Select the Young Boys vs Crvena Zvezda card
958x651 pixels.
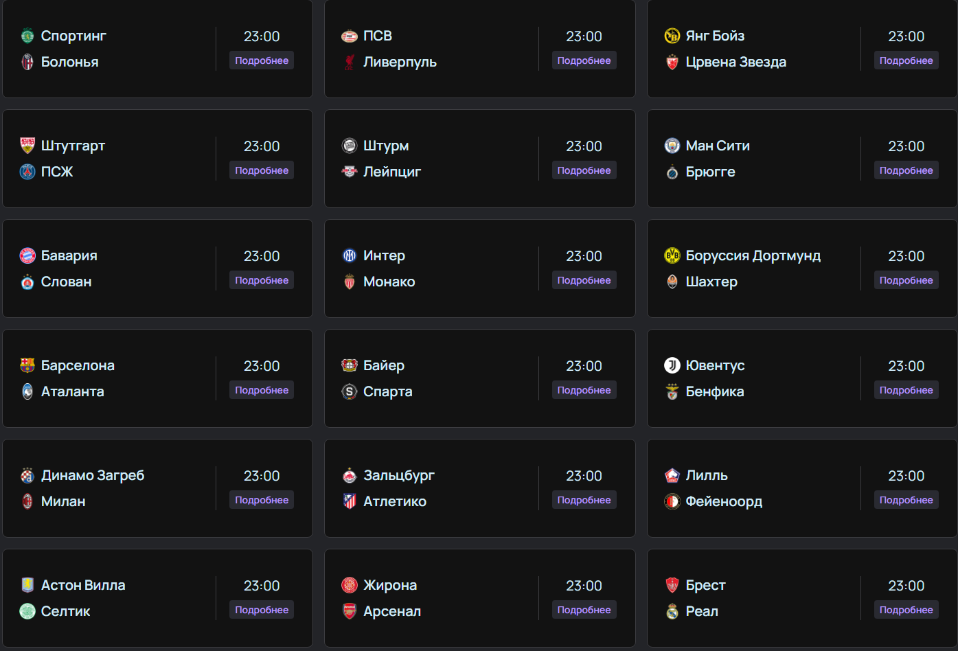[802, 49]
